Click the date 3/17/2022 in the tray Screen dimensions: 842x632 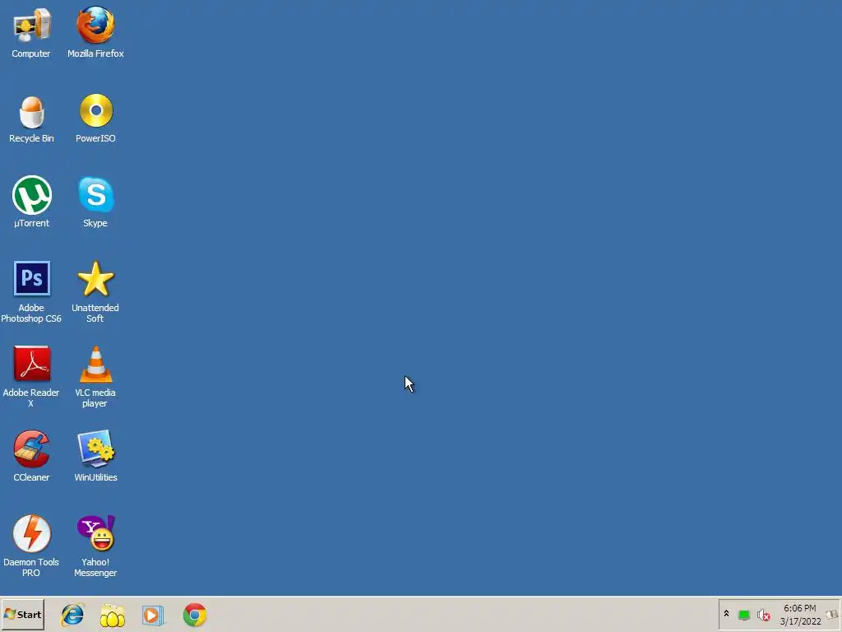(x=801, y=621)
